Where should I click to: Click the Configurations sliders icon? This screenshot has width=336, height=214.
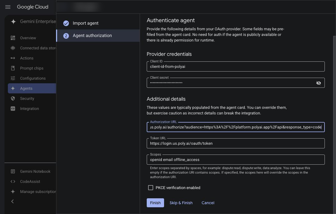click(13, 78)
